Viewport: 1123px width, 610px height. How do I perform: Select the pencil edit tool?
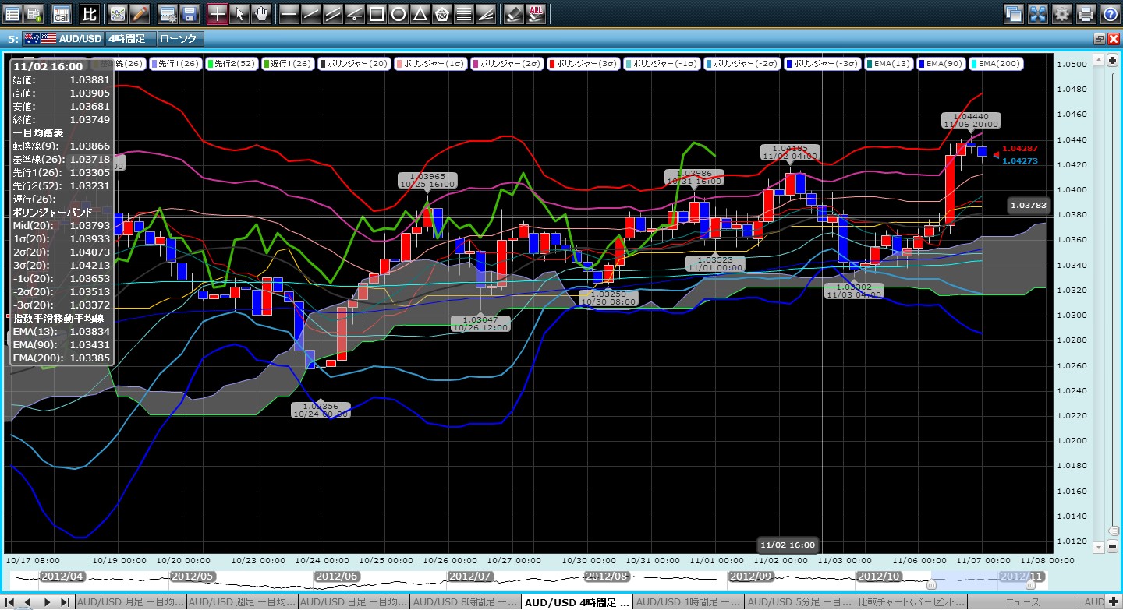pyautogui.click(x=140, y=13)
